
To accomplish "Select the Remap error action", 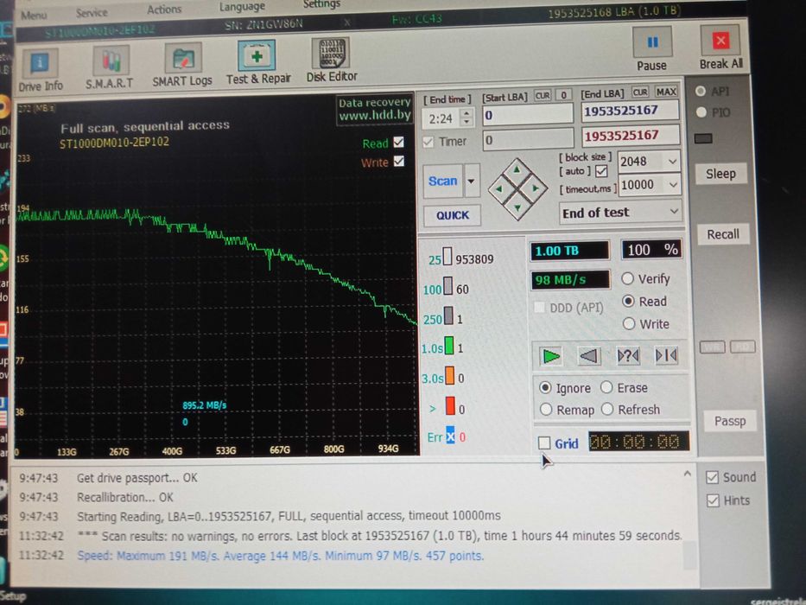I will click(x=545, y=410).
